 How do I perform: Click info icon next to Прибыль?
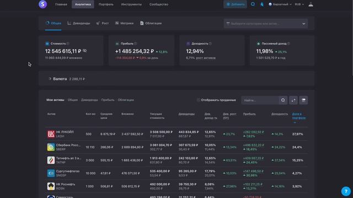coord(135,43)
